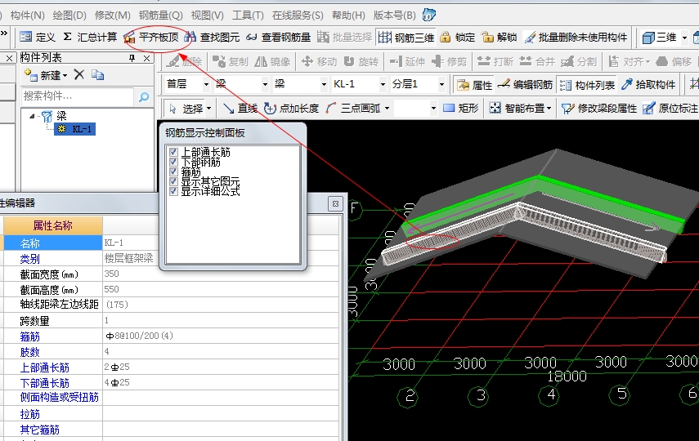Click the 平齐板顶 tool
699x441 pixels.
pos(151,38)
